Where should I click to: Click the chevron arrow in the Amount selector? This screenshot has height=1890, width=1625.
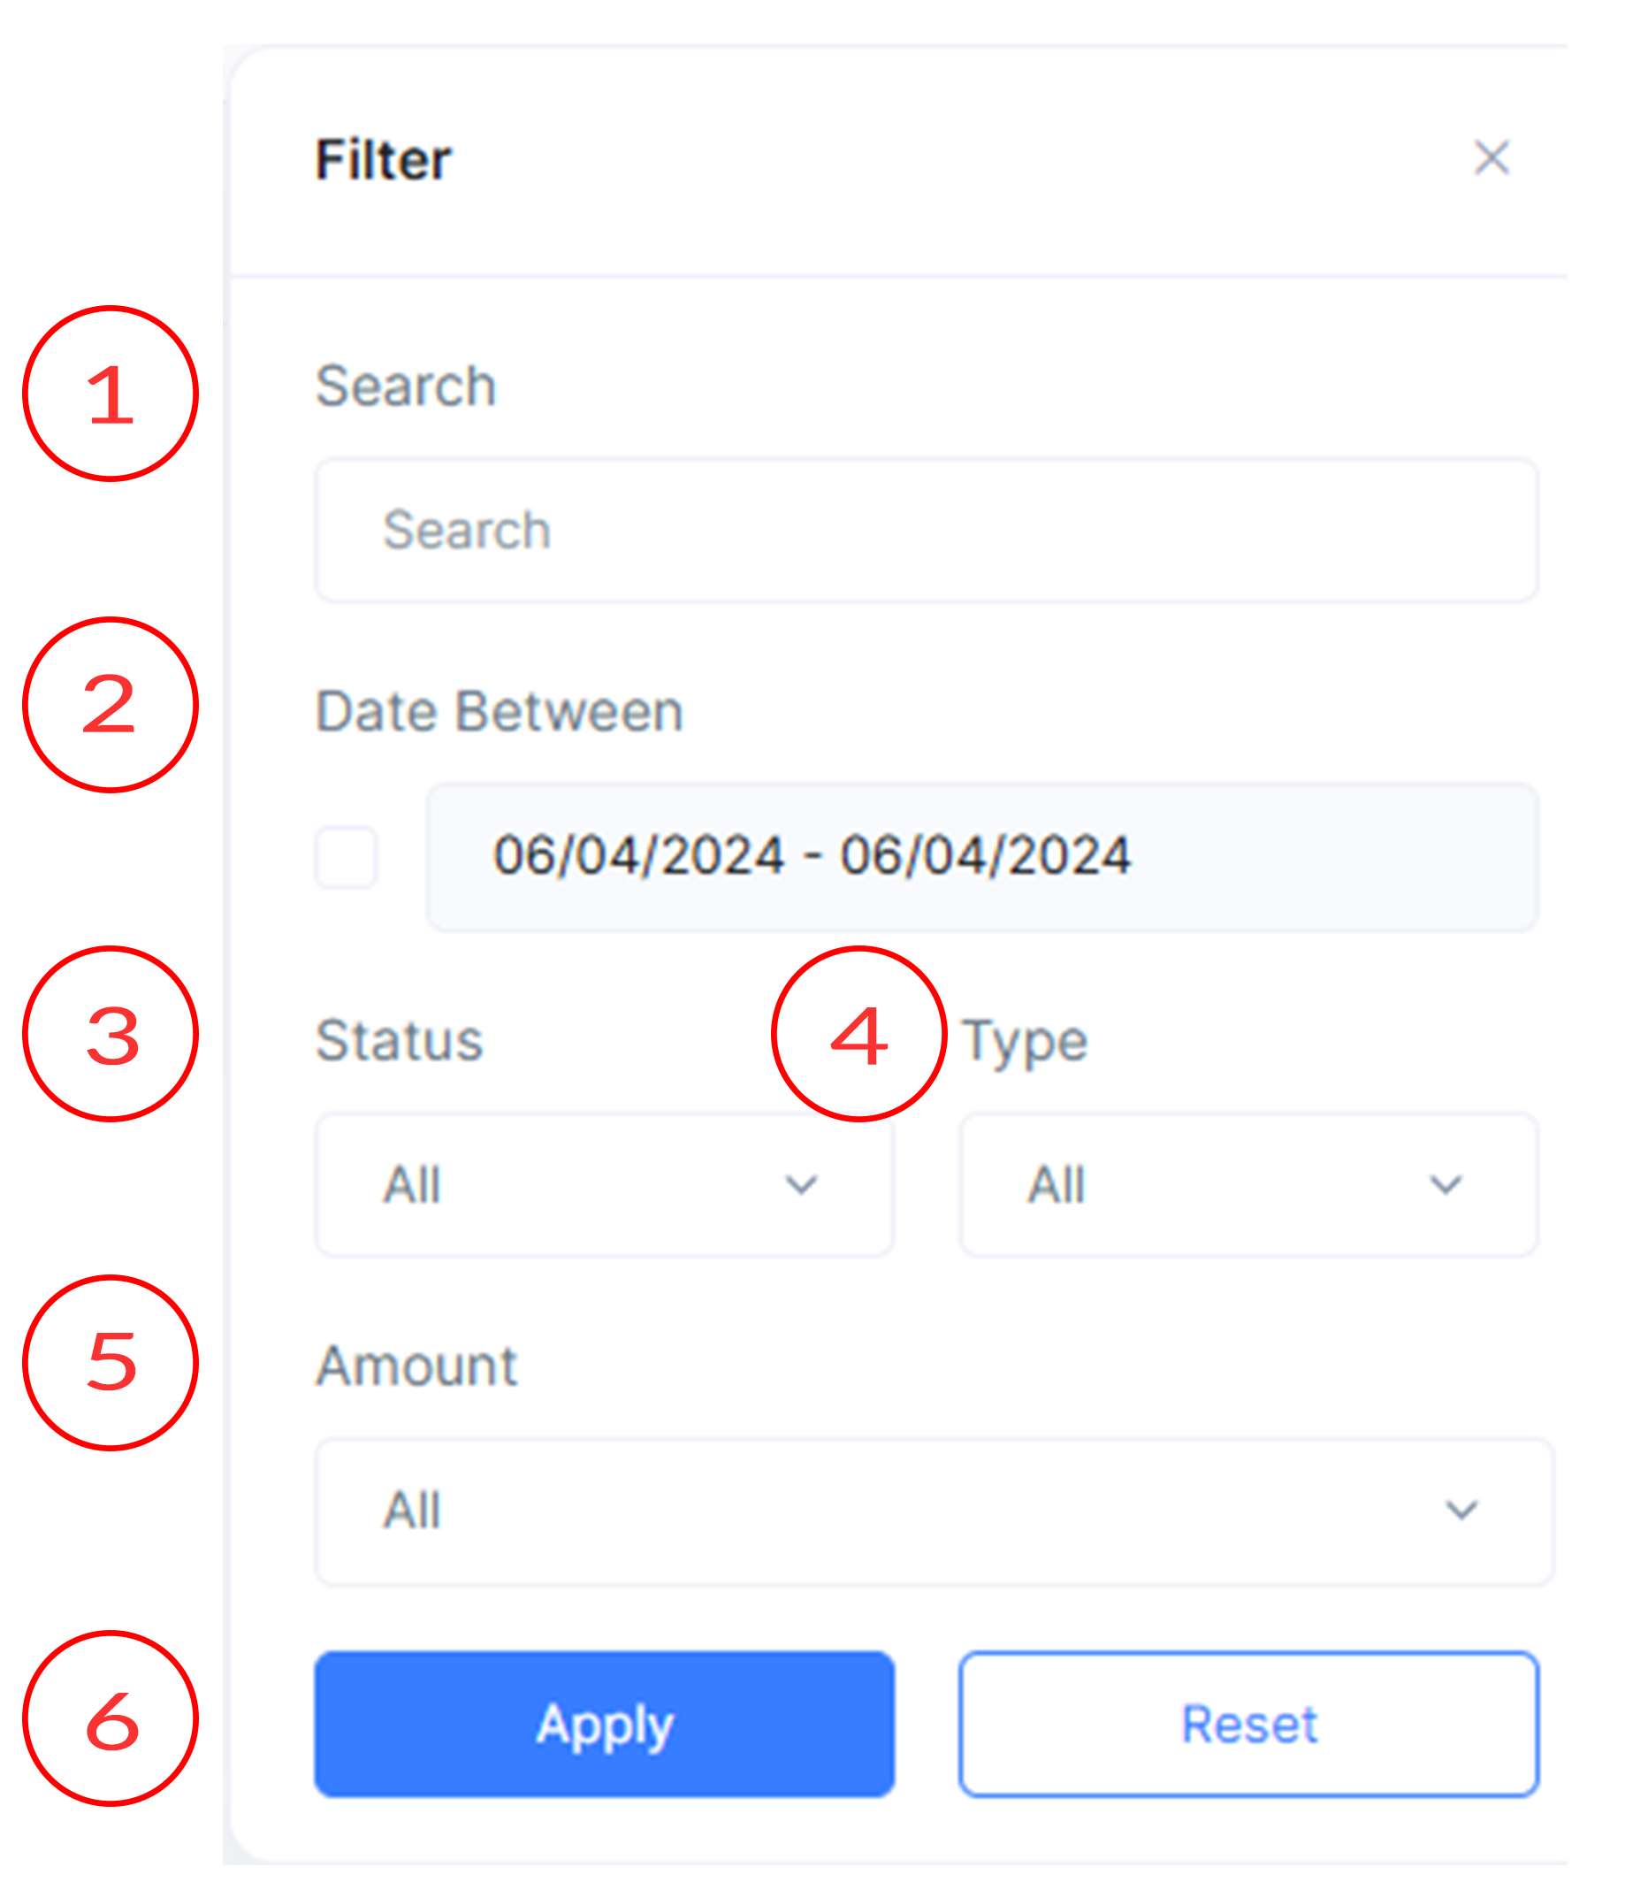[x=1461, y=1511]
